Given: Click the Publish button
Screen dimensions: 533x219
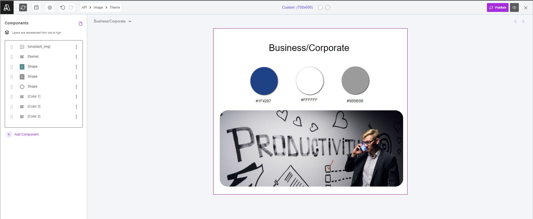Looking at the screenshot, I should pyautogui.click(x=498, y=7).
